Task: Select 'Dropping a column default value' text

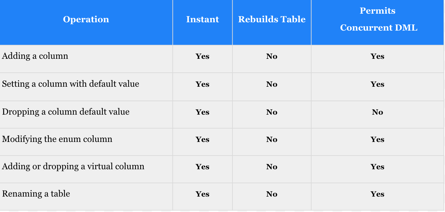Action: click(x=66, y=112)
